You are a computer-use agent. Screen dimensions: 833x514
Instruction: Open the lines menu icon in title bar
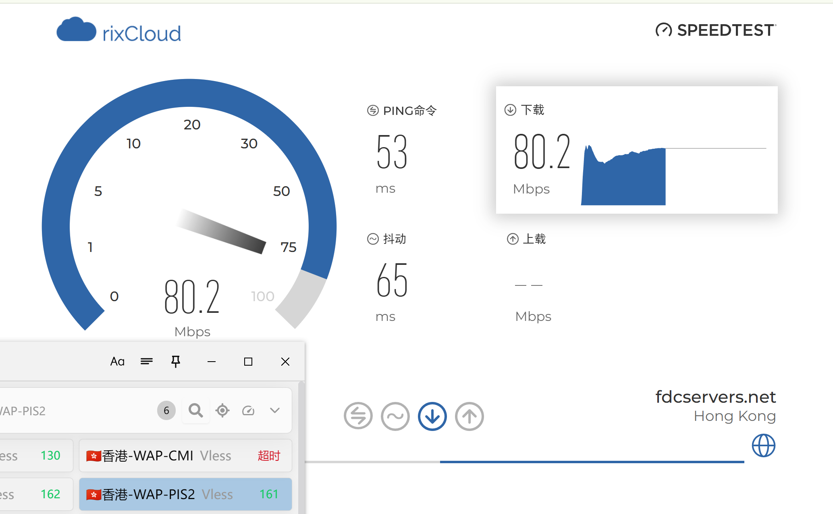pos(146,361)
